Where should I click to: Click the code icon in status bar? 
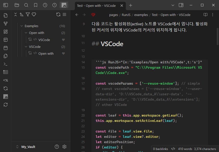[173, 149]
